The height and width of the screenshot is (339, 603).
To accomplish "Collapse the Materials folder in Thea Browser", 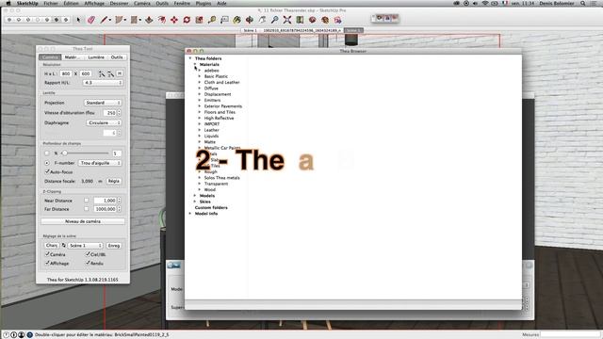I will click(x=195, y=65).
